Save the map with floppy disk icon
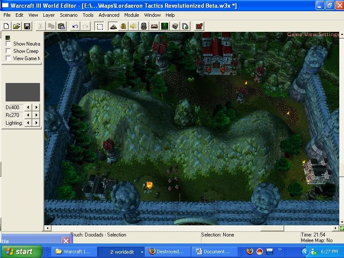 point(27,26)
